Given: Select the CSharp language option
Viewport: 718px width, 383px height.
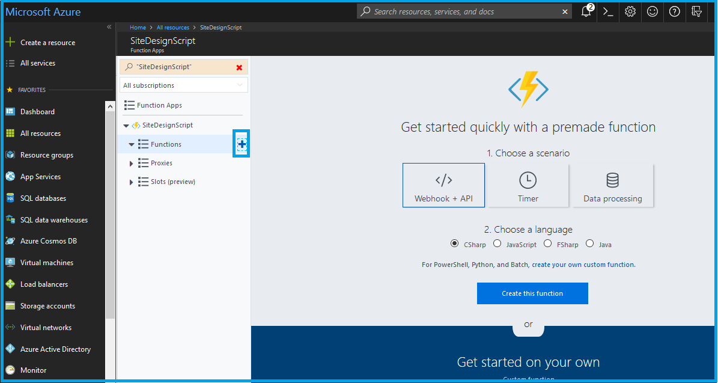Looking at the screenshot, I should pyautogui.click(x=454, y=244).
